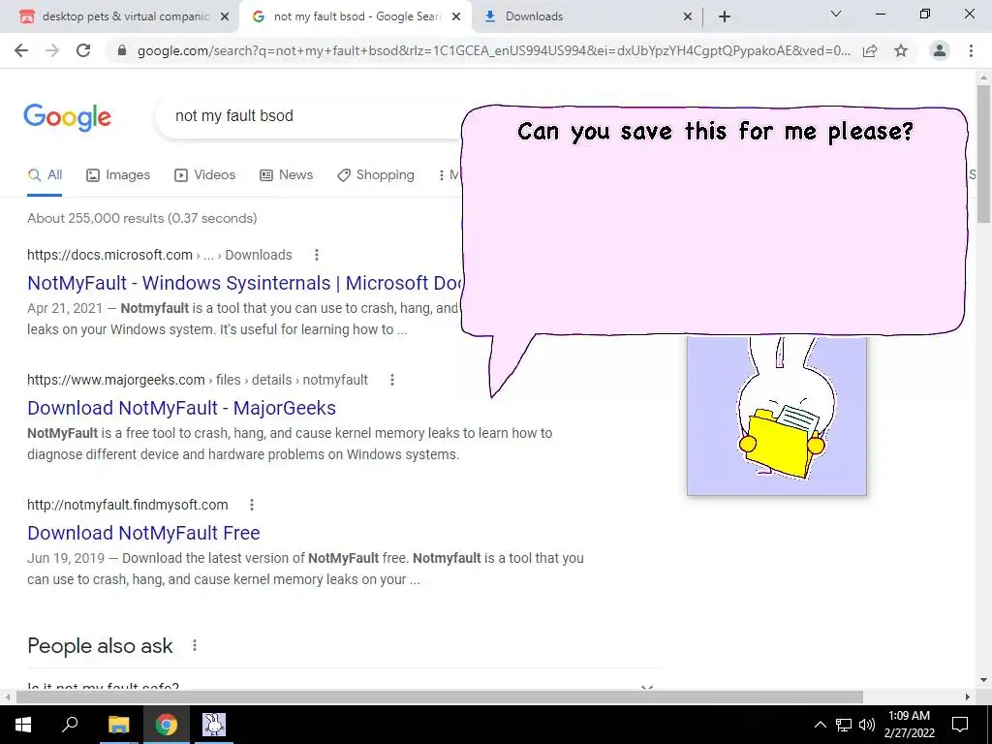
Task: Bookmark this page with the star icon
Action: click(x=901, y=50)
